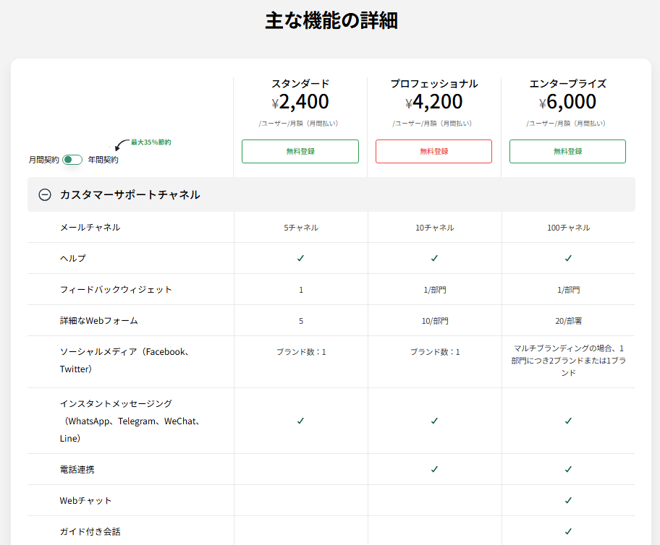Click 無料登録 under the スタンダード plan
The image size is (660, 545).
300,151
